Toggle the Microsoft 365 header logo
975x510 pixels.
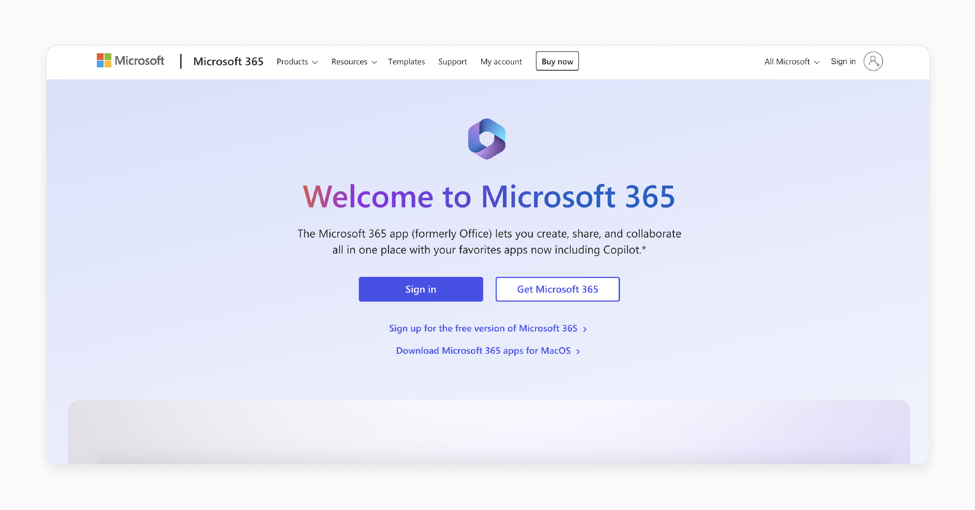click(228, 61)
